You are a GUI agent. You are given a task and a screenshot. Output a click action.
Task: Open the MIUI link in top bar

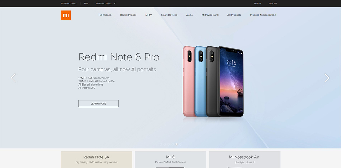(x=86, y=3)
